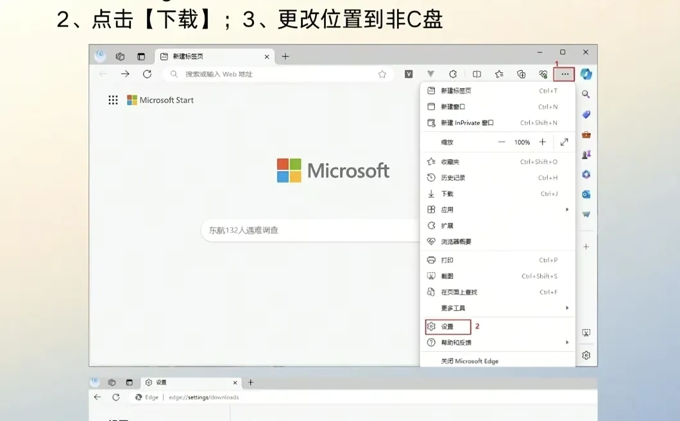Click the 搜索或输入 Web 地址 address bar

coord(278,74)
